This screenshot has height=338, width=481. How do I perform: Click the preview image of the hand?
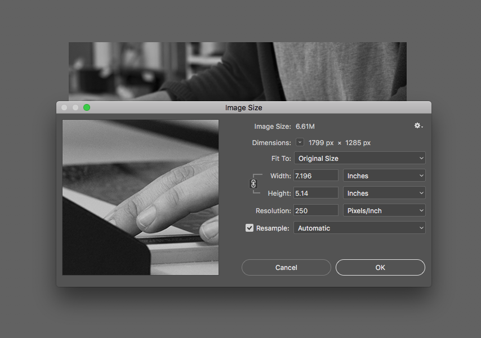point(140,197)
